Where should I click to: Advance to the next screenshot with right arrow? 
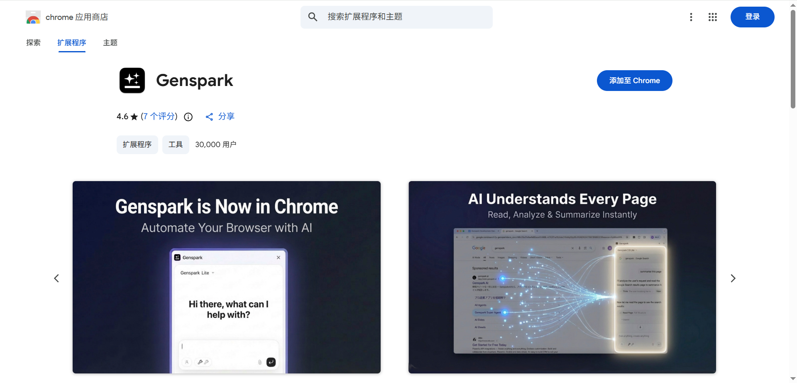(x=733, y=278)
